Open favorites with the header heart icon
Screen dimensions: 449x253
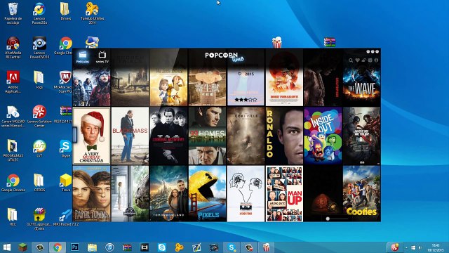click(357, 60)
